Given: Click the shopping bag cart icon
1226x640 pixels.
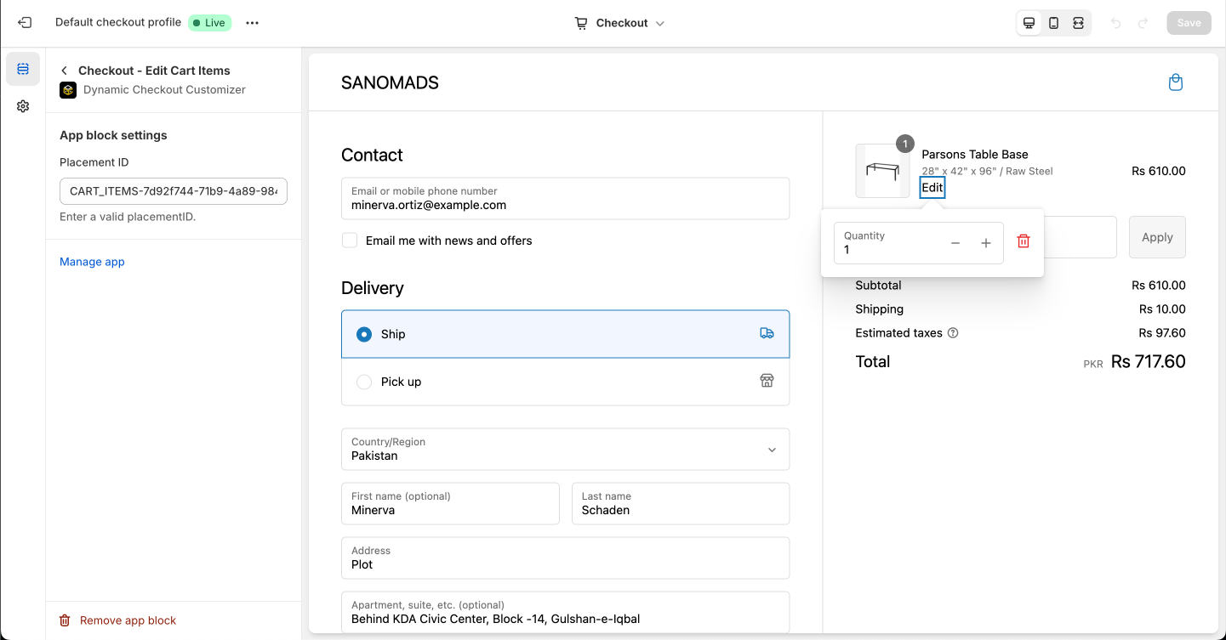Looking at the screenshot, I should pos(1175,82).
